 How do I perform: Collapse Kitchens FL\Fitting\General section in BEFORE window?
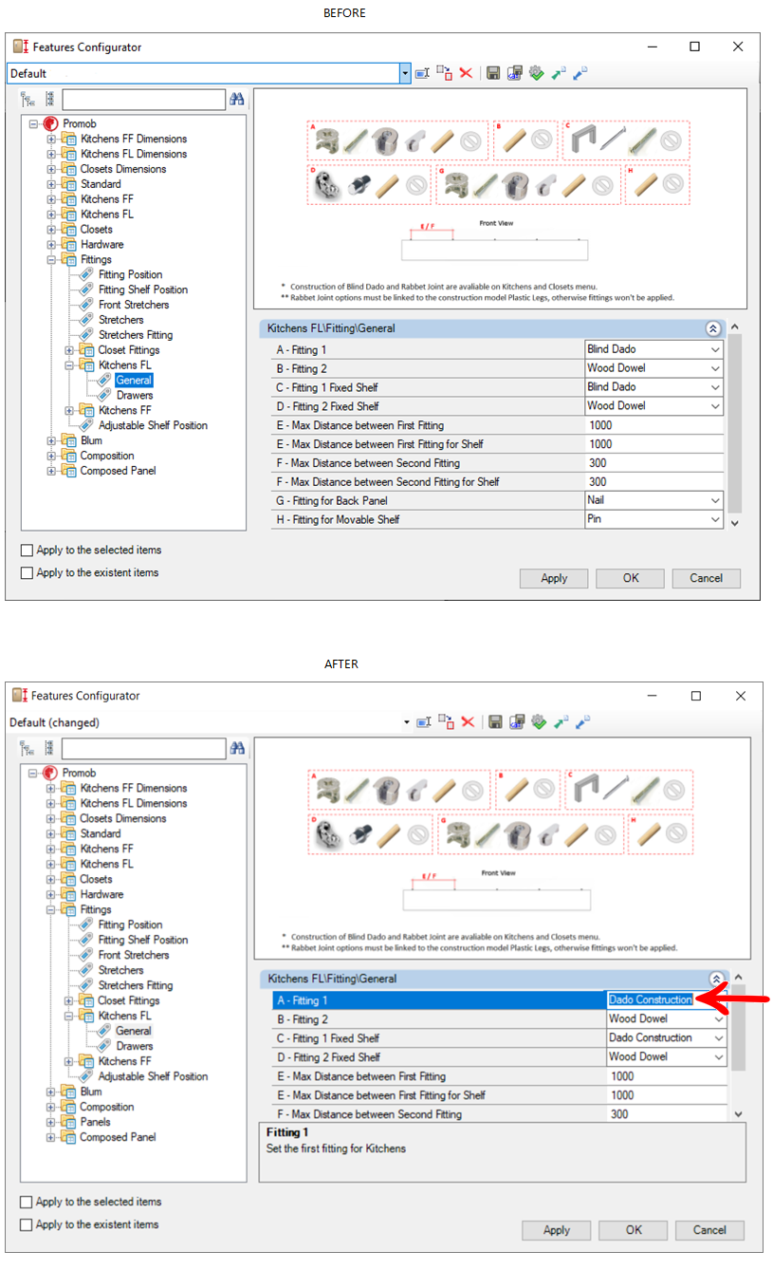(712, 328)
